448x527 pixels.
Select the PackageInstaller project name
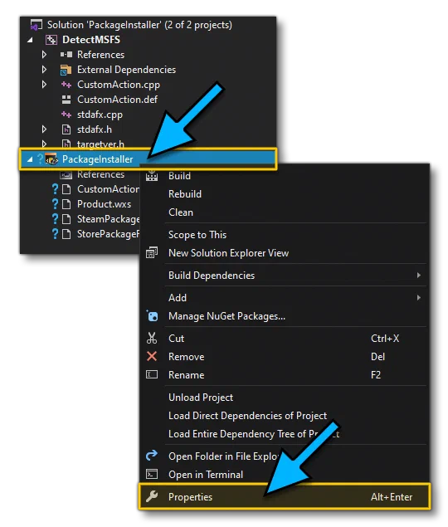coord(97,159)
